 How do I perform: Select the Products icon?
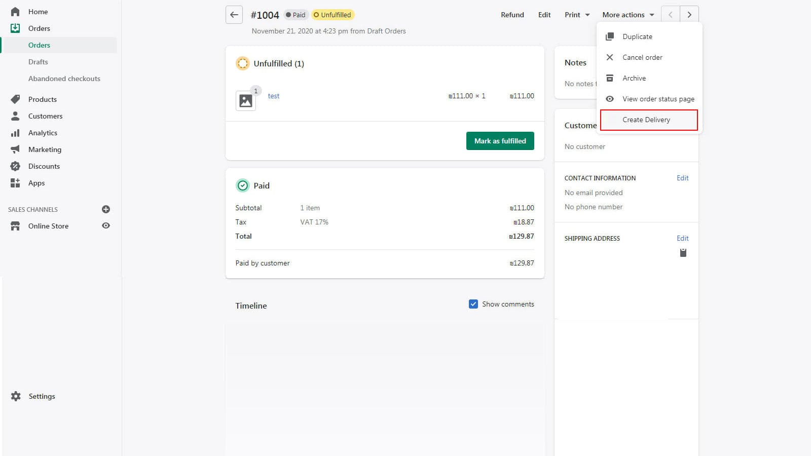tap(15, 99)
